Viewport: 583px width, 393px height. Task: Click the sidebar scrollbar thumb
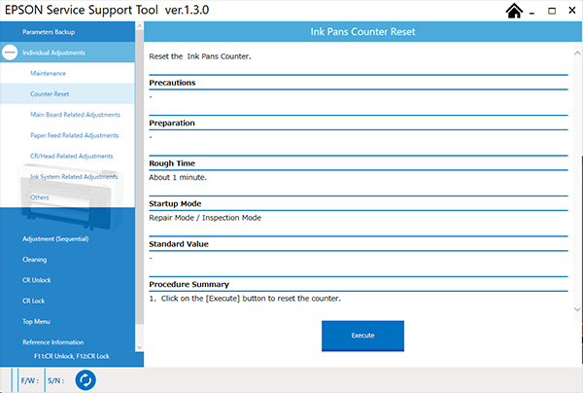point(139,177)
